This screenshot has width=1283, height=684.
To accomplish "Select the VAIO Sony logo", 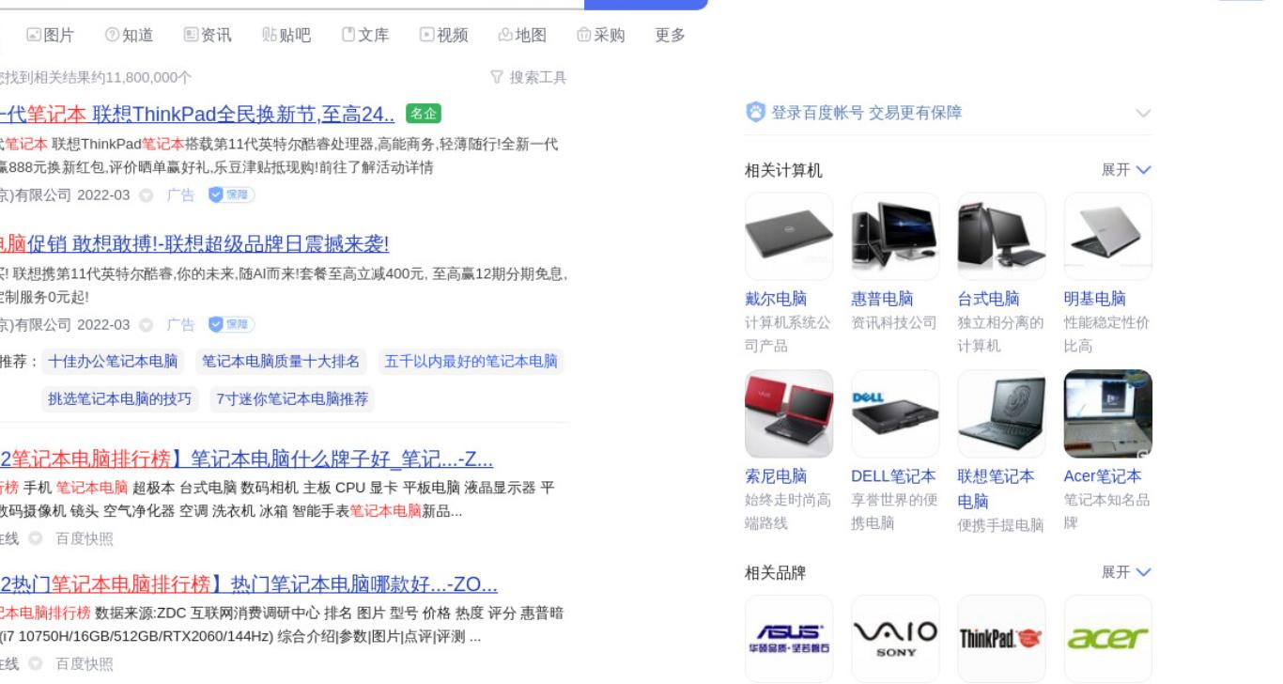I will pos(895,638).
